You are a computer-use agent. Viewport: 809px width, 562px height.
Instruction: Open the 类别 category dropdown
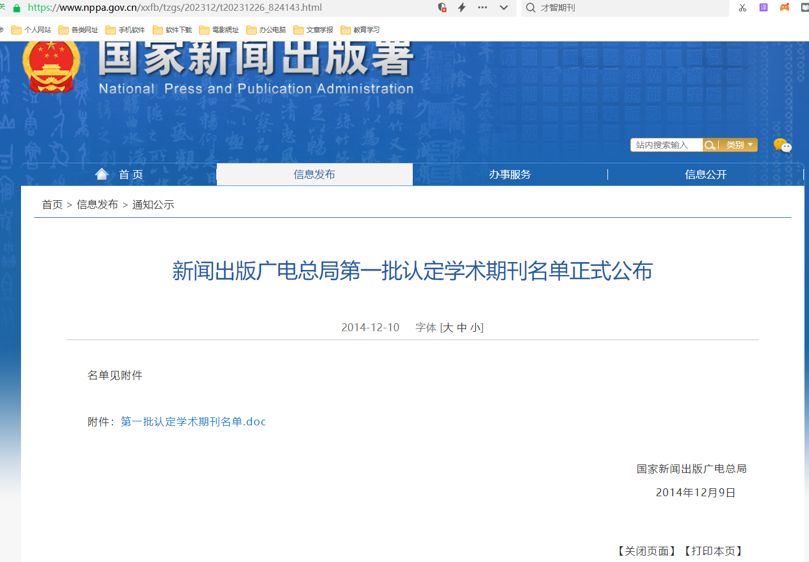pyautogui.click(x=739, y=145)
